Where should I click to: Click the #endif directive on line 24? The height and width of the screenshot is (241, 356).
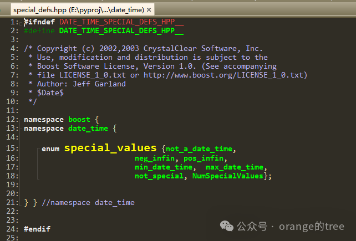[37, 229]
